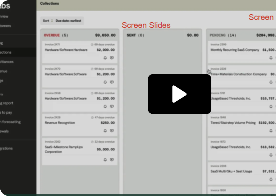Play the video with the center play button
276x196 pixels.
[179, 94]
